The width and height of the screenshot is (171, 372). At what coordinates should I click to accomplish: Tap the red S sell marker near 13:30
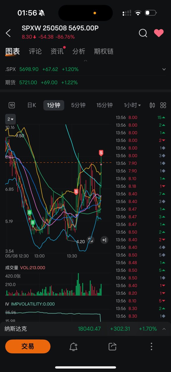coord(76,192)
